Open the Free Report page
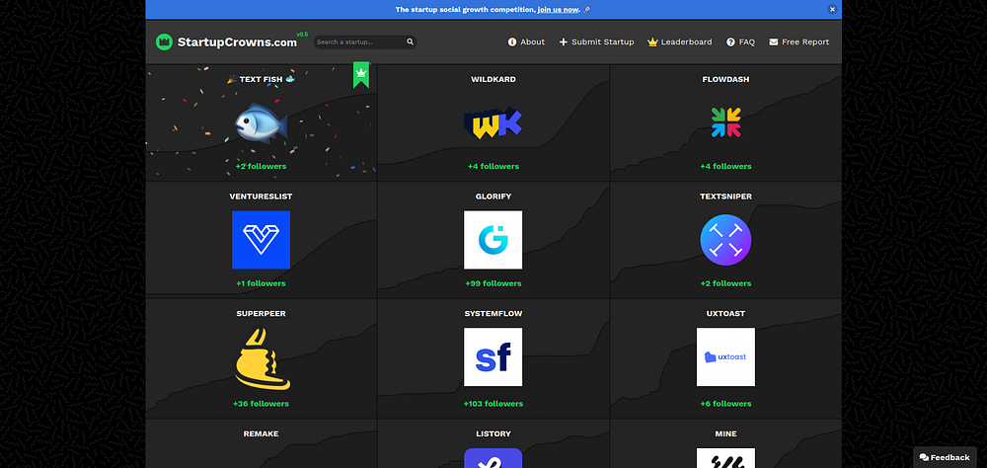Image resolution: width=987 pixels, height=468 pixels. click(x=798, y=42)
